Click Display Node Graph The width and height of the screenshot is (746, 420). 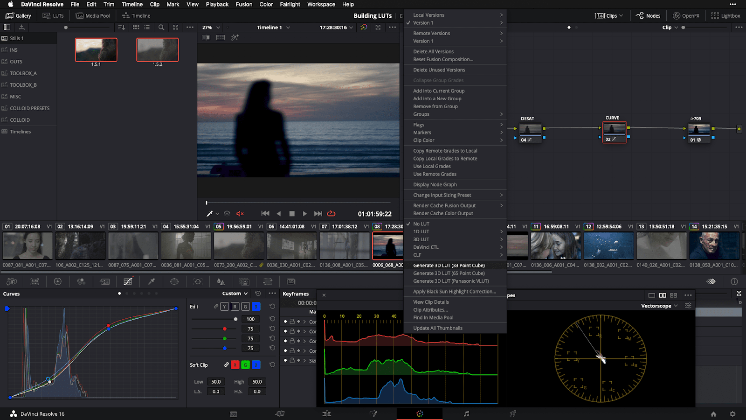pos(436,184)
